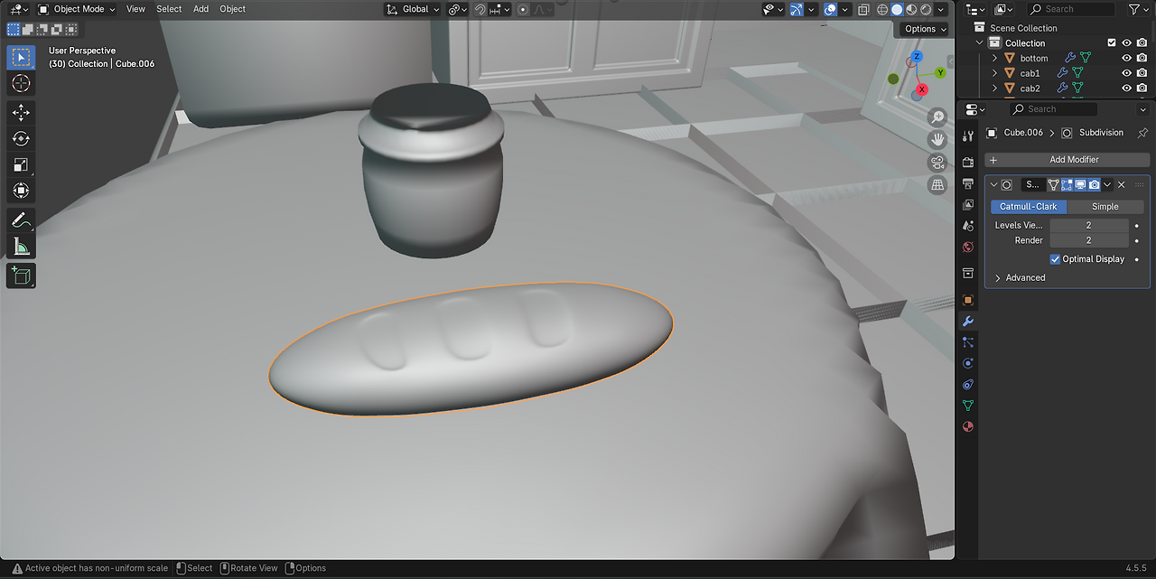Disable bottom object in renders
Screen dimensions: 1156x579
(x=1142, y=58)
